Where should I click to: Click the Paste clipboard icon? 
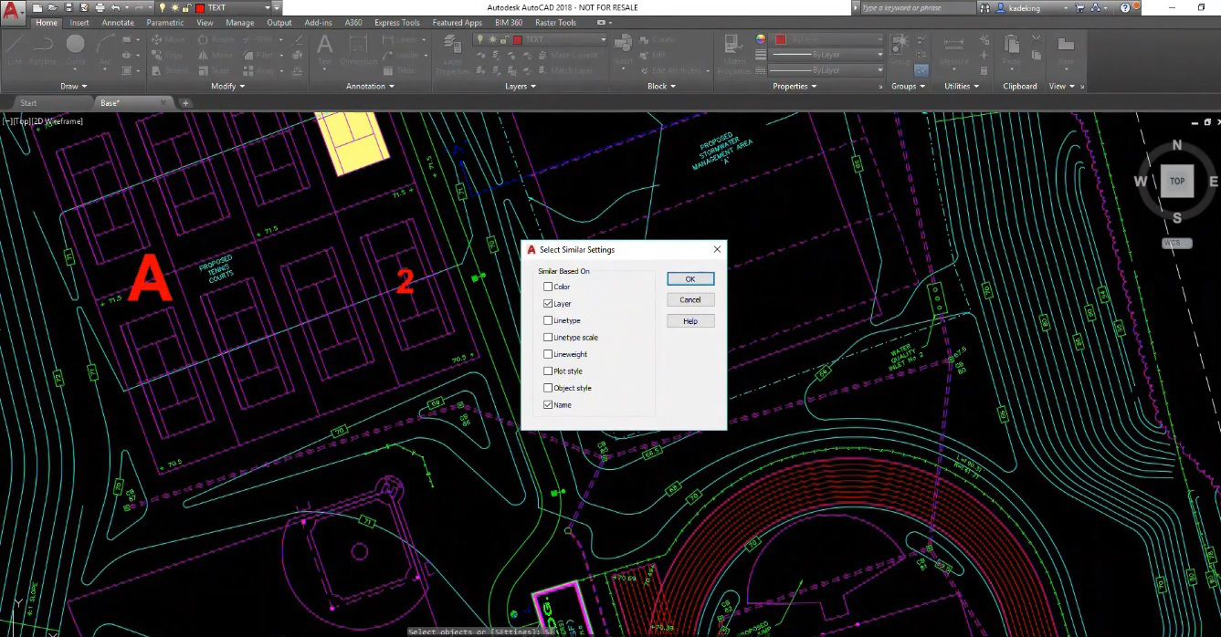(1012, 46)
